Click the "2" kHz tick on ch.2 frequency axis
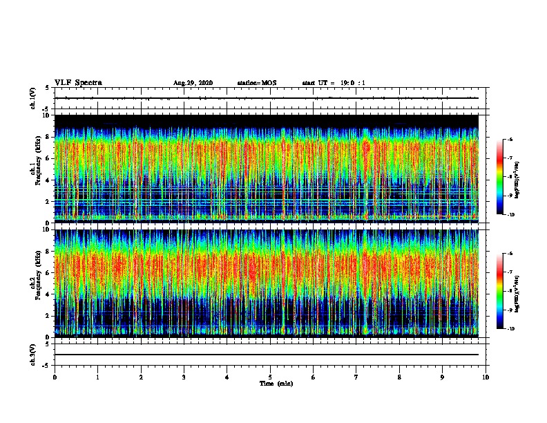Screen dimensions: 547x423 (48, 316)
